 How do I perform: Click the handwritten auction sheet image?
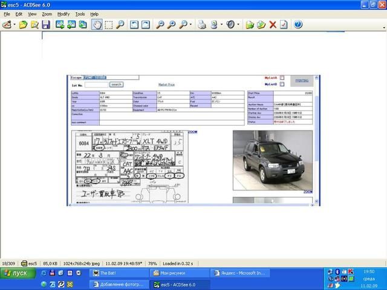pos(130,167)
